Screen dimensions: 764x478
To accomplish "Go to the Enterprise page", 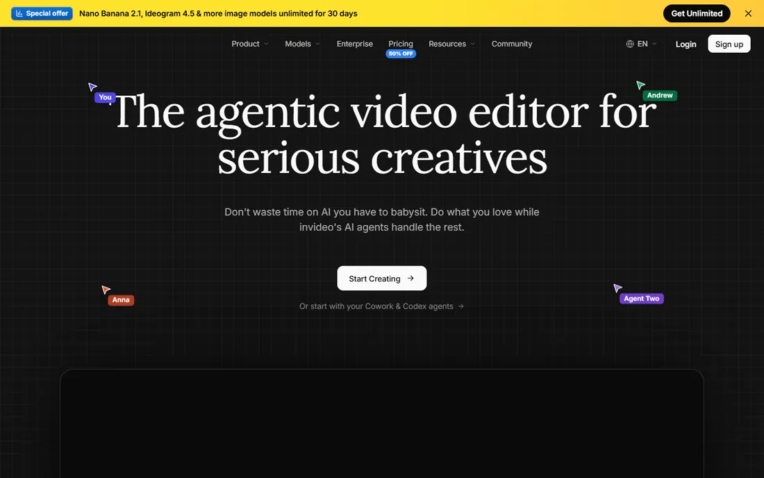I will 355,44.
